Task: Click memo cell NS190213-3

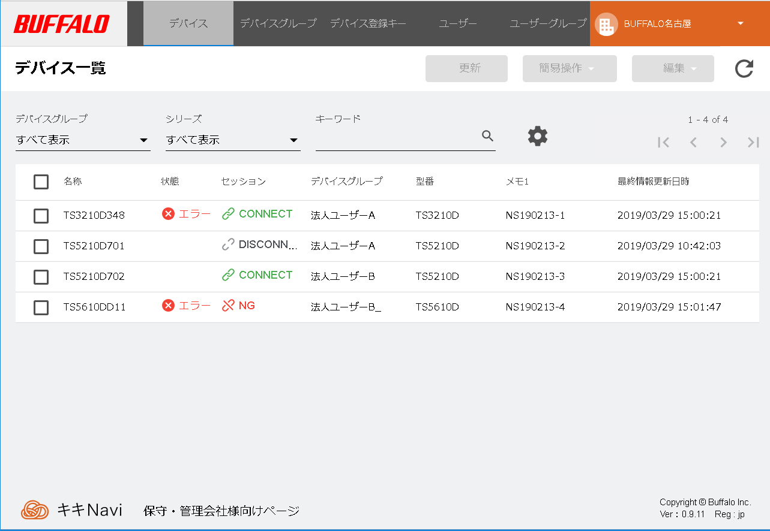Action: point(535,276)
